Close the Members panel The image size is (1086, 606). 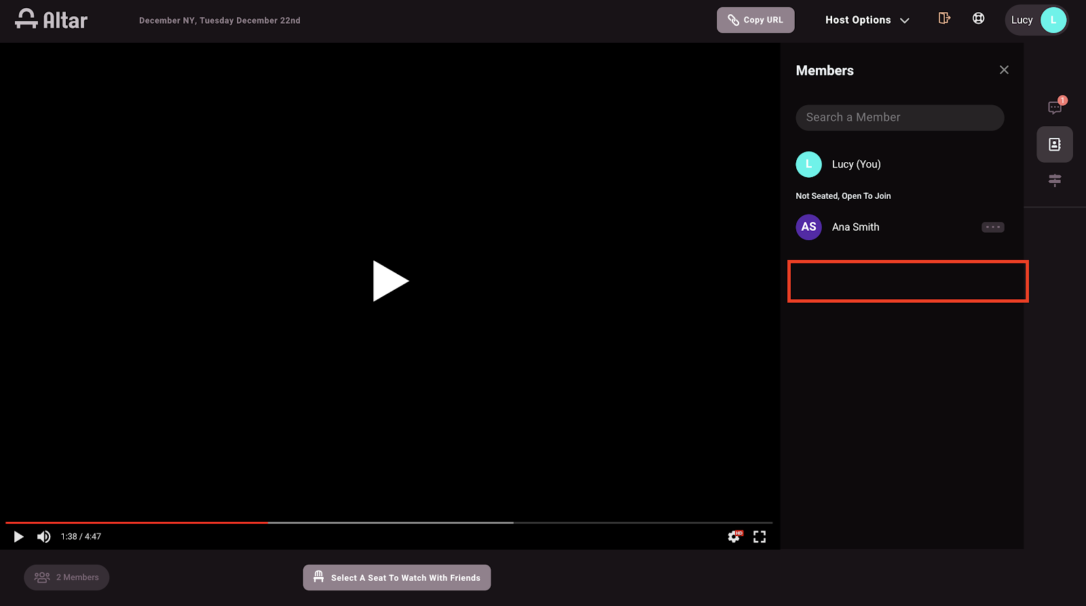coord(1004,70)
